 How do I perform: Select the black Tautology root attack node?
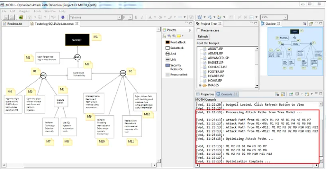click(x=77, y=40)
